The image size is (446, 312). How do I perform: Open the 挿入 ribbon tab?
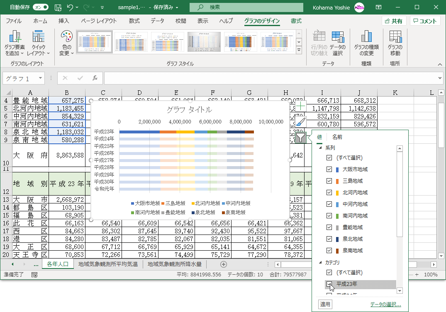click(63, 21)
